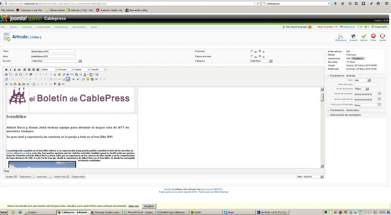Open the Componentes menu

(43, 27)
